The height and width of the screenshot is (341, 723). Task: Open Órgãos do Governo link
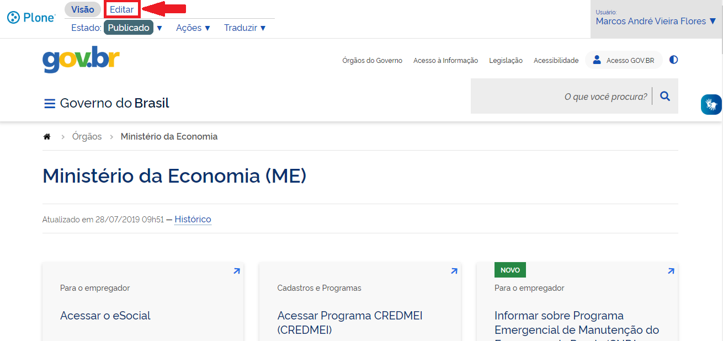[373, 61]
